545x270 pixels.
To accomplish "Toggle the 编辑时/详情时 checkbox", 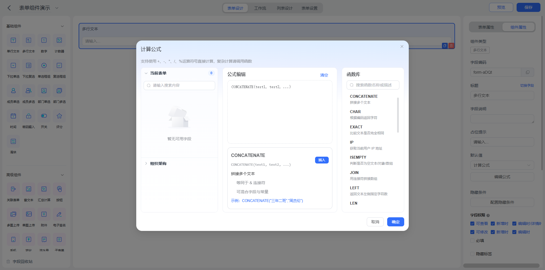I will click(514, 224).
